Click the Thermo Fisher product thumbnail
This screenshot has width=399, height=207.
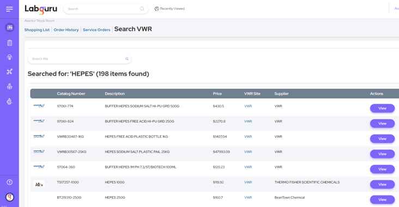pos(39,184)
